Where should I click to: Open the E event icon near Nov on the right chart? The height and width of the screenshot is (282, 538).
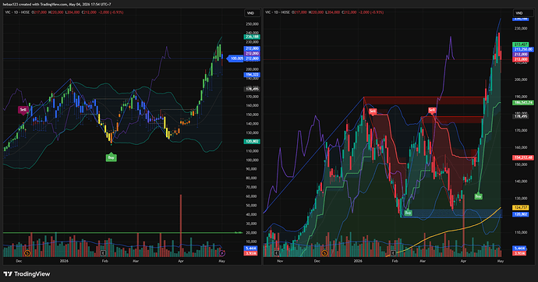277,253
